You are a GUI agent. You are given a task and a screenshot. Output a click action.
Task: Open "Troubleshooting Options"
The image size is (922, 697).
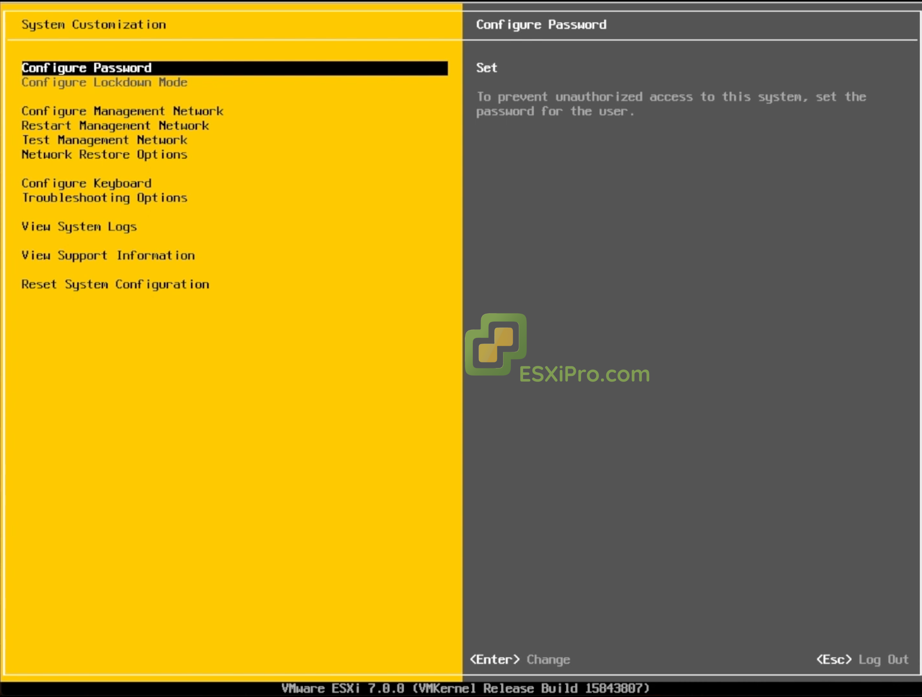[x=104, y=198]
